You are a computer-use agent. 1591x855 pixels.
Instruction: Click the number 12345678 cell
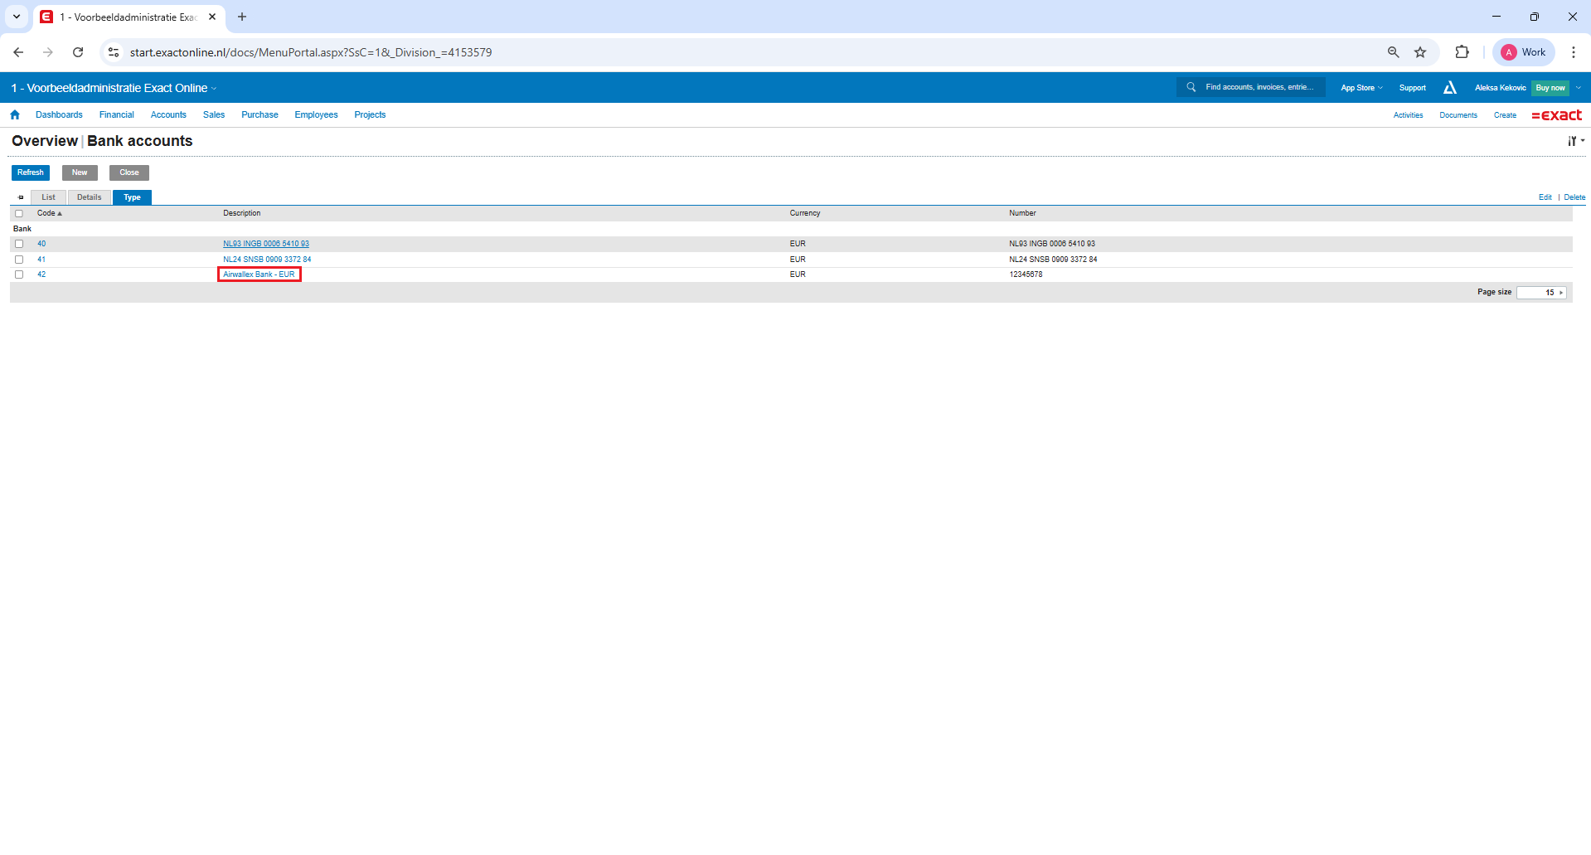[1026, 274]
